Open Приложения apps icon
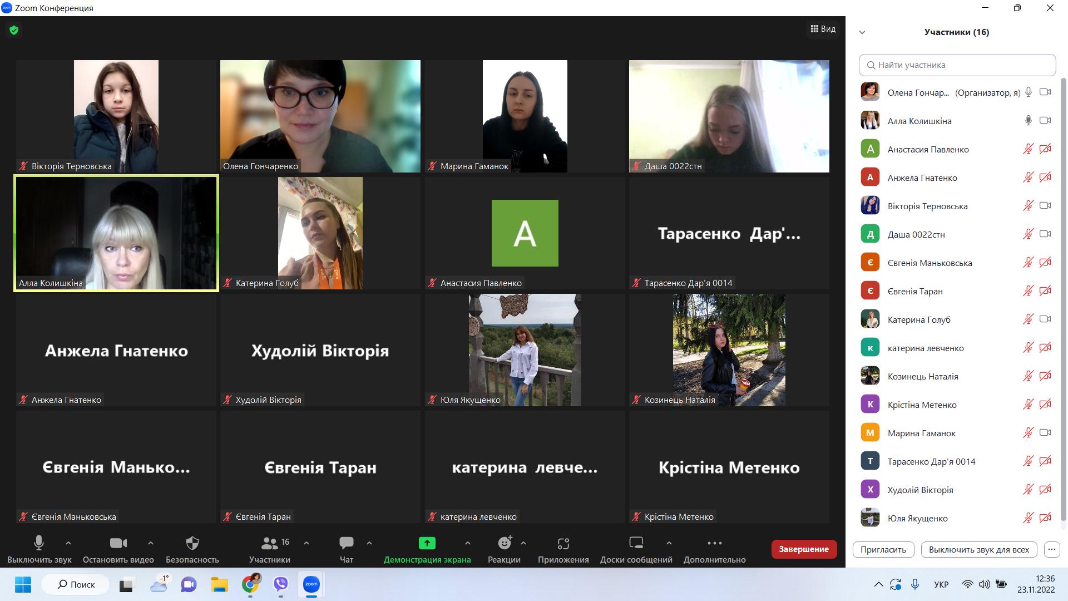This screenshot has width=1068, height=601. point(563,543)
